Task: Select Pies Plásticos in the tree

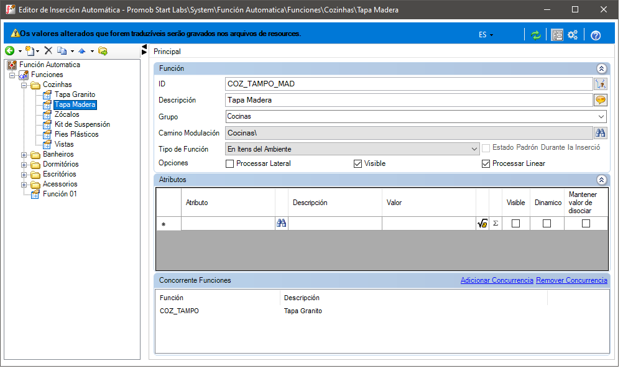Action: tap(76, 134)
